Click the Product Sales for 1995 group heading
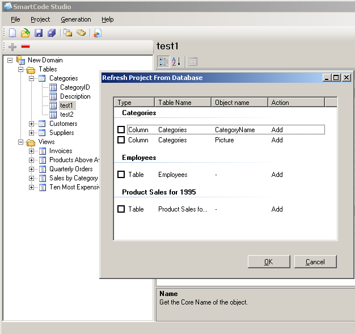The height and width of the screenshot is (334, 355). [159, 192]
